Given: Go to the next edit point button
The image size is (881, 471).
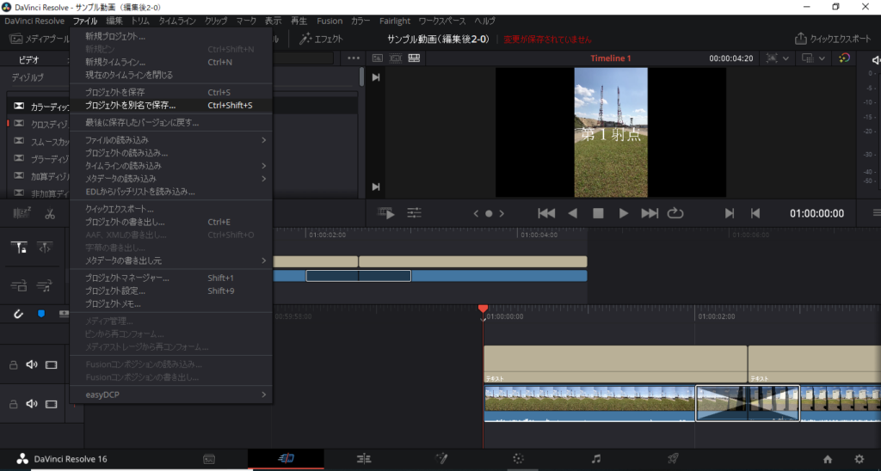Looking at the screenshot, I should coord(730,213).
